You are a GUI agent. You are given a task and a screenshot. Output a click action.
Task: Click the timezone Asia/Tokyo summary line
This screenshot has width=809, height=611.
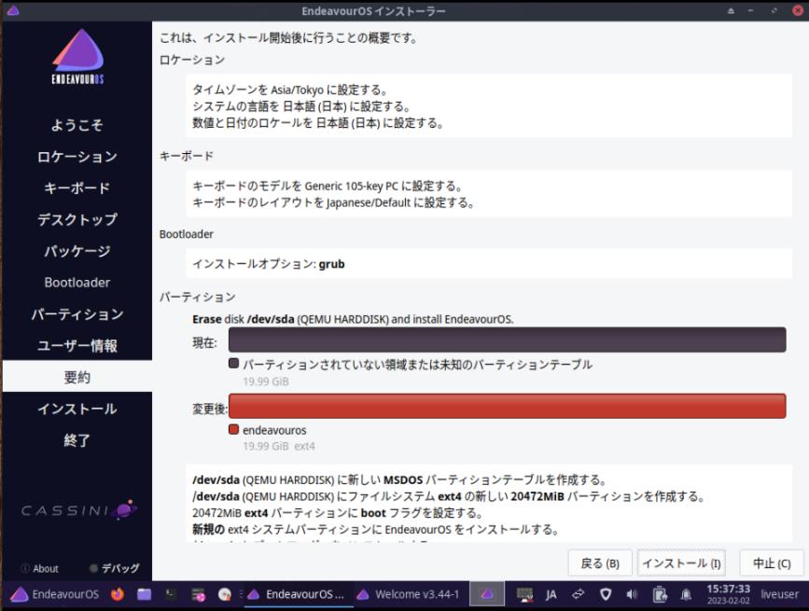(x=290, y=90)
